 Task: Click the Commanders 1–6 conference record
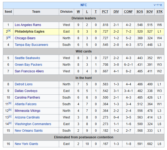click(x=128, y=124)
